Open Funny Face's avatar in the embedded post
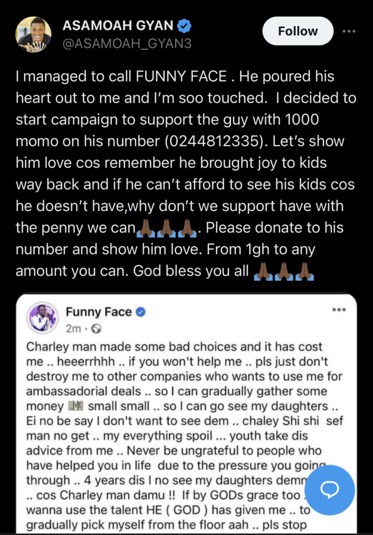Screen dimensions: 373x535 43,318
